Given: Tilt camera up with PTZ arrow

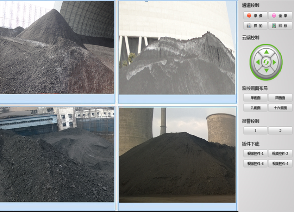Looking at the screenshot, I should (266, 52).
